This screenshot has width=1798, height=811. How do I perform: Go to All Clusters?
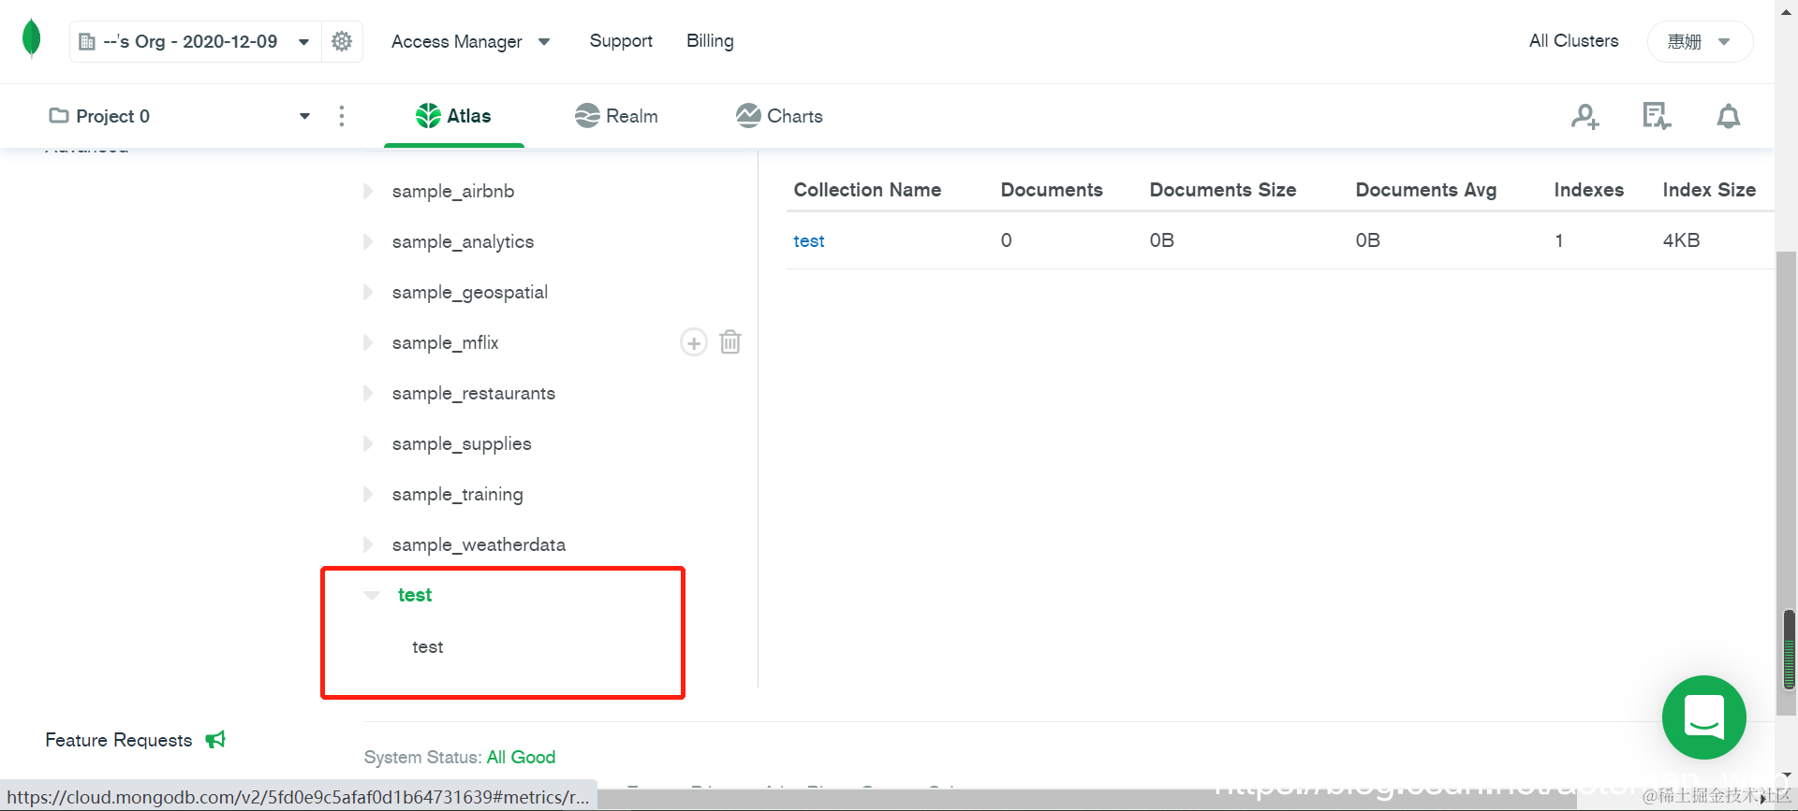[x=1573, y=40]
